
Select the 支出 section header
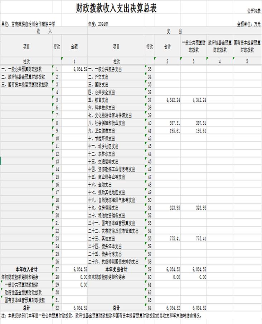[174, 31]
